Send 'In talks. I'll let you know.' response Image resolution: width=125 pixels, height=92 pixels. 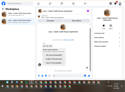(54, 59)
